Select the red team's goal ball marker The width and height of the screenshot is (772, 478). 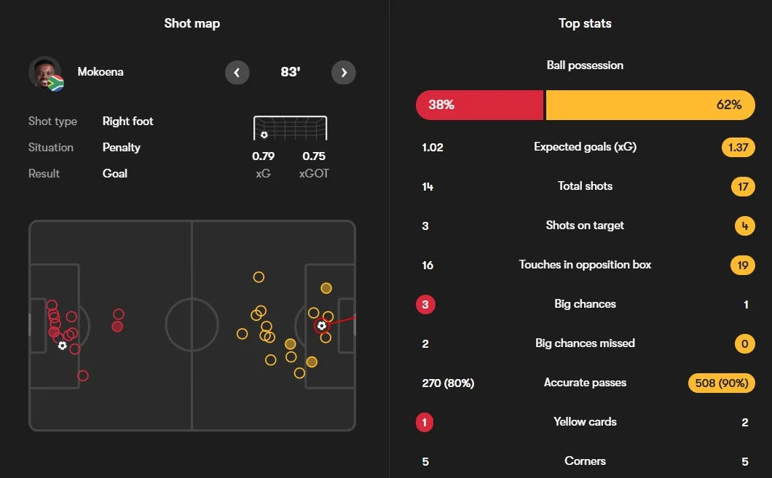62,346
